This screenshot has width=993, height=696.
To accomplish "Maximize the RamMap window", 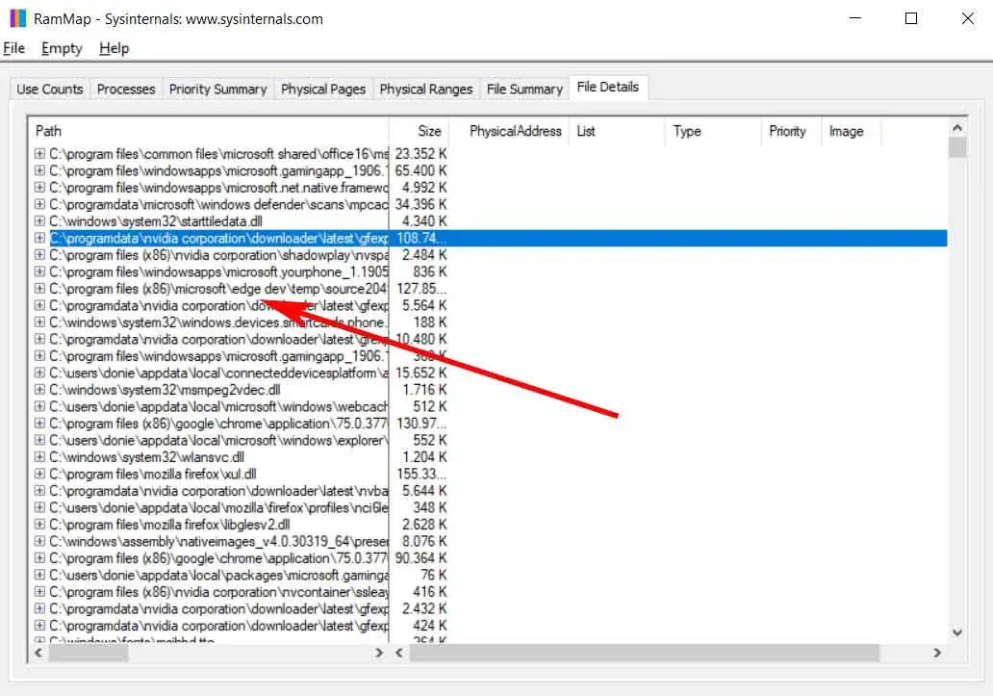I will (910, 18).
